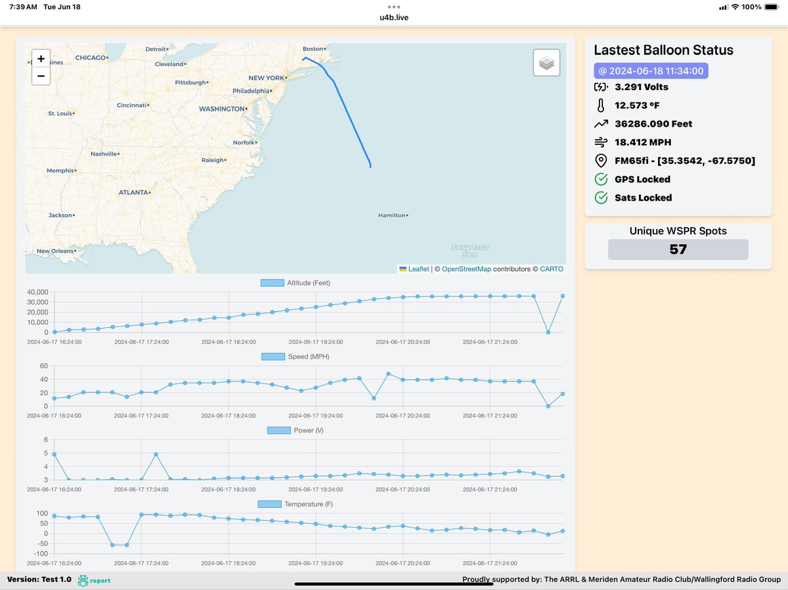
Task: Click the first Power chart data point
Action: [x=54, y=454]
